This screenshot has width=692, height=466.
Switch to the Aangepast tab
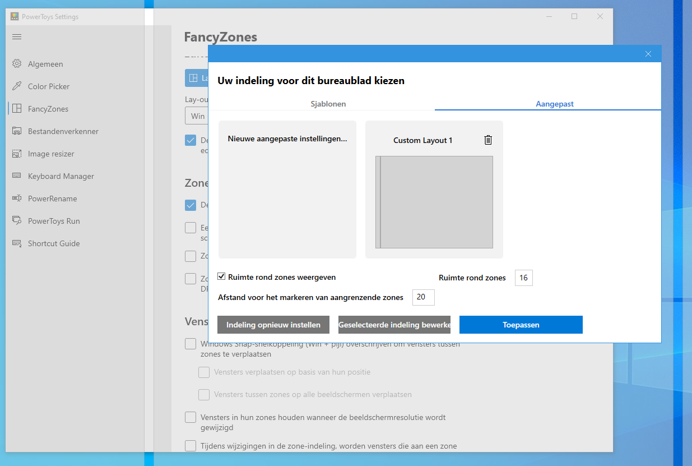tap(554, 104)
